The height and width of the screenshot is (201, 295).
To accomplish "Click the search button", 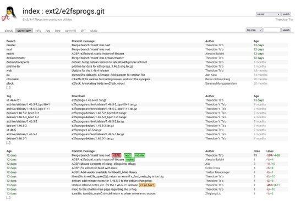I will pyautogui.click(x=286, y=30).
